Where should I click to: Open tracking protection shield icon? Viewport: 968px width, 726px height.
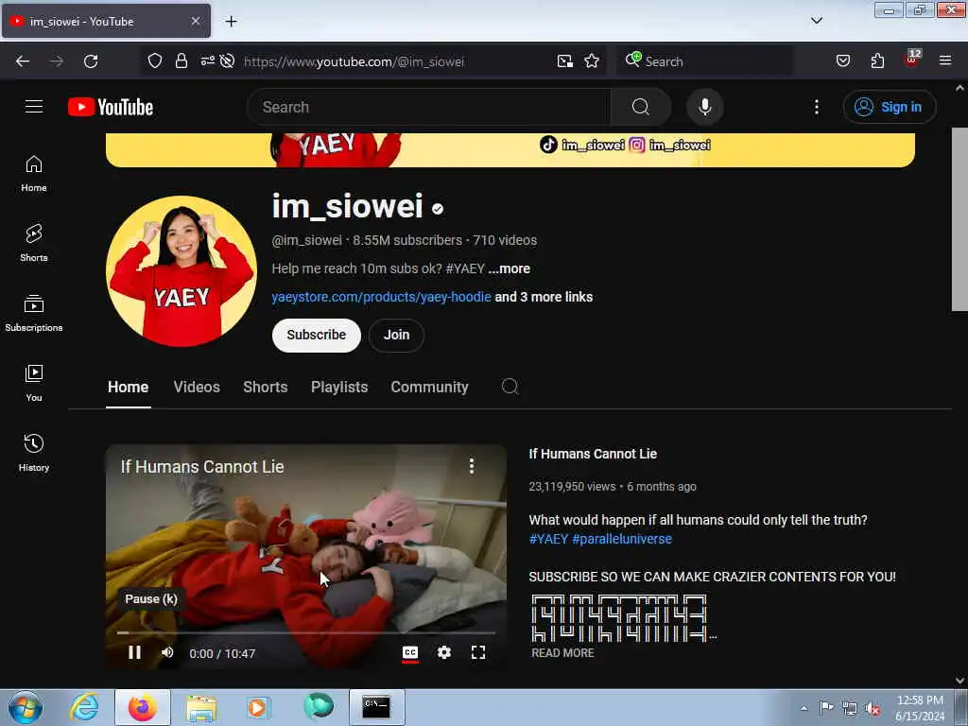coord(155,60)
